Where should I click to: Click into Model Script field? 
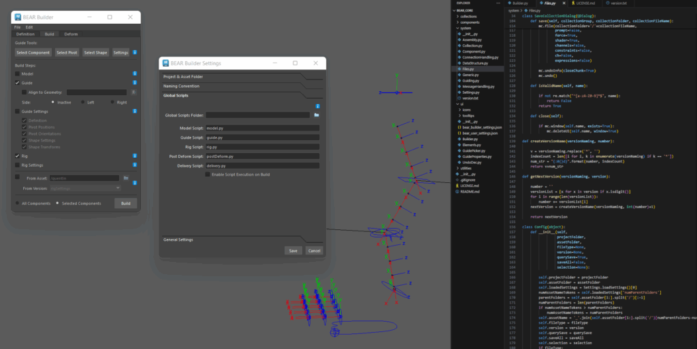[x=262, y=128]
